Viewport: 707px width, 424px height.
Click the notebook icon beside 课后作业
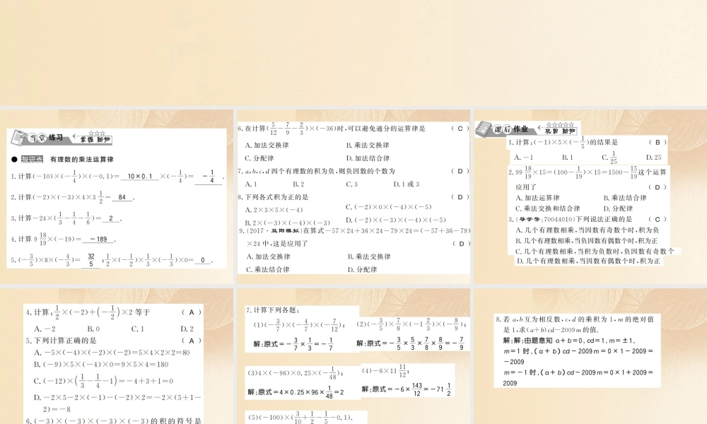pyautogui.click(x=484, y=129)
